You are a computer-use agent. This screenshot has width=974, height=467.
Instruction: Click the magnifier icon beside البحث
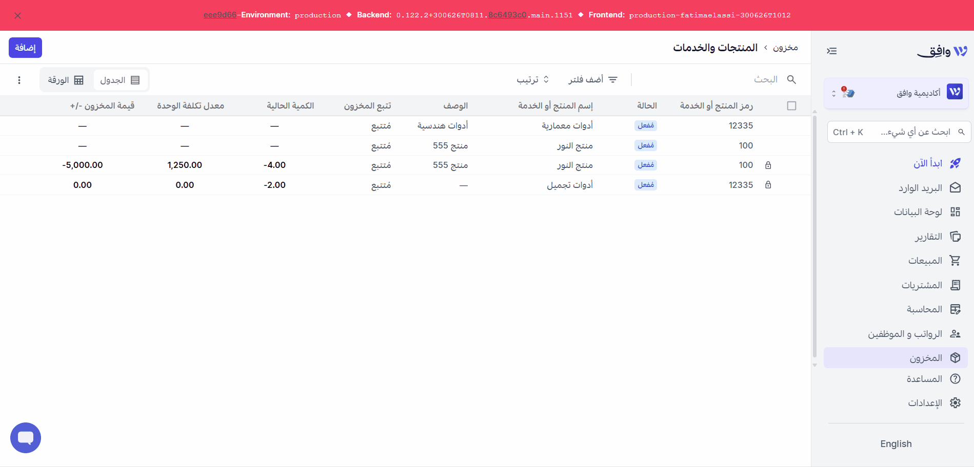791,79
